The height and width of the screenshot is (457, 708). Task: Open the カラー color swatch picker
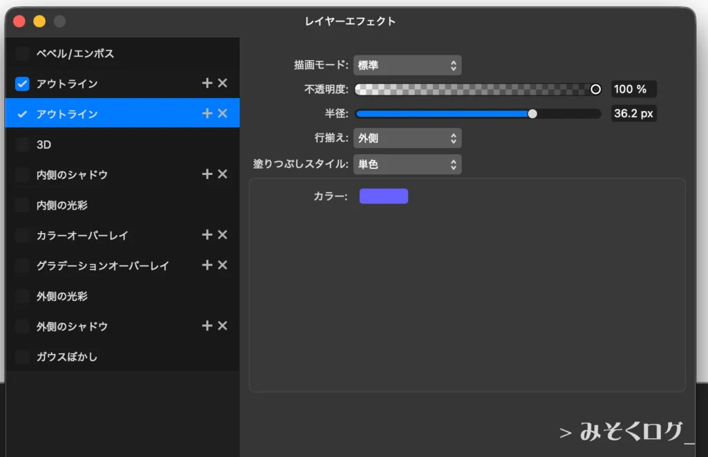pos(383,196)
